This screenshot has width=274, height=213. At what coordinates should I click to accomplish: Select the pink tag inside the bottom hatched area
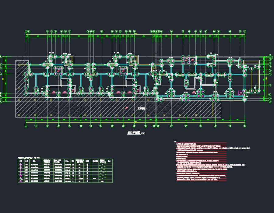coord(127,107)
